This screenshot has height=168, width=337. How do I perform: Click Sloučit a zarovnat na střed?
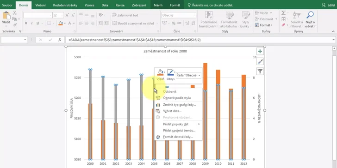coord(133,23)
